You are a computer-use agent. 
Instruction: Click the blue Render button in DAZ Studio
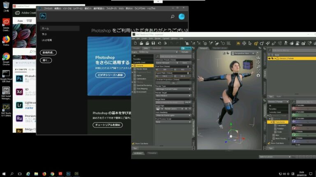click(x=186, y=48)
